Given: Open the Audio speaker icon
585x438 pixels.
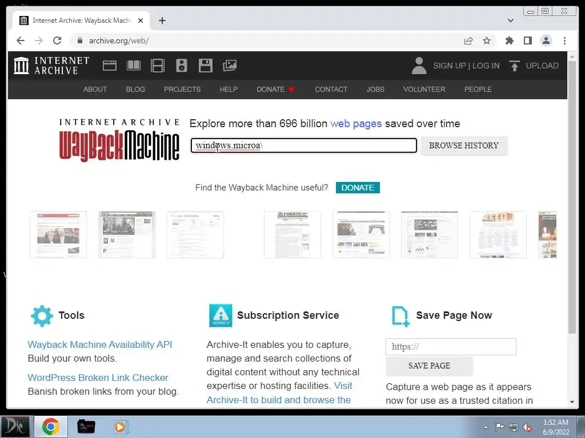Looking at the screenshot, I should (x=182, y=66).
